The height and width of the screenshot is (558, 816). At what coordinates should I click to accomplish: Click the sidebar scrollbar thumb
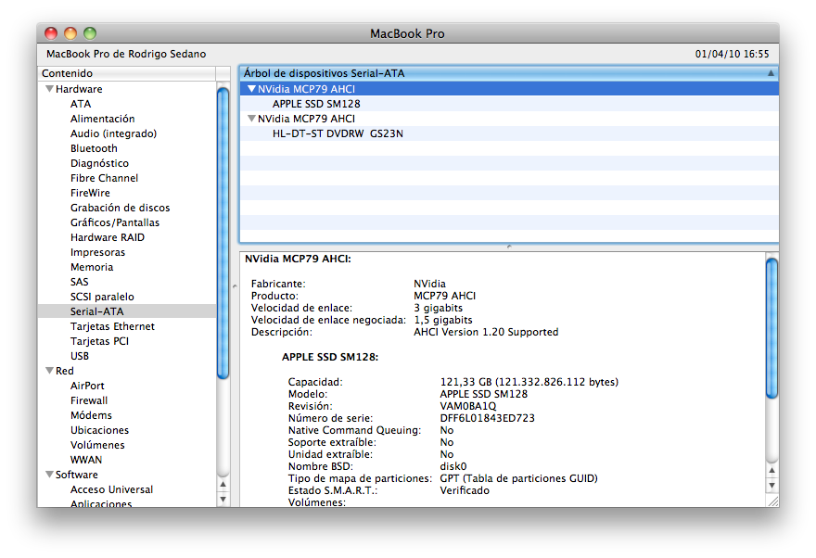223,234
